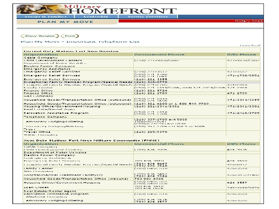
Task: Select Travel Office row under Current Duty Station
Action: click(141, 132)
